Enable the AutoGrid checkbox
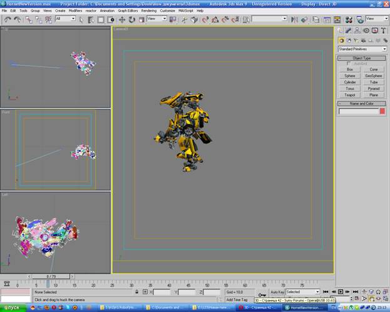 [349, 64]
